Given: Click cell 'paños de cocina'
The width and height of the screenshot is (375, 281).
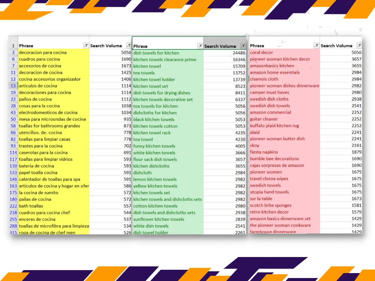Looking at the screenshot, I should [x=54, y=99].
